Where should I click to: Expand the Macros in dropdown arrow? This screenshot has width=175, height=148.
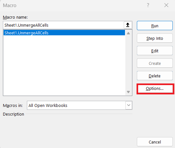tap(129, 105)
